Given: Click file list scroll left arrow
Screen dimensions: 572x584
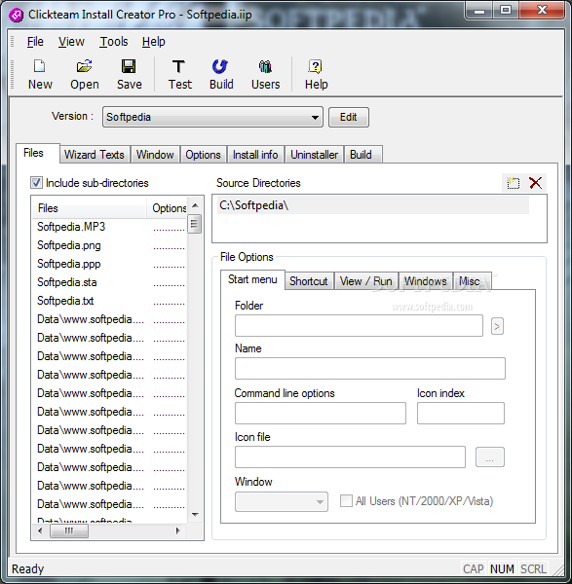Looking at the screenshot, I should pos(40,530).
